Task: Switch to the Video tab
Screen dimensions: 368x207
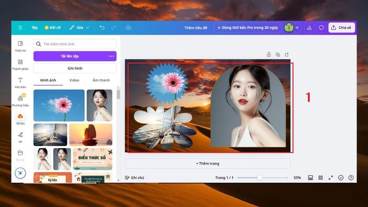Action: (74, 80)
